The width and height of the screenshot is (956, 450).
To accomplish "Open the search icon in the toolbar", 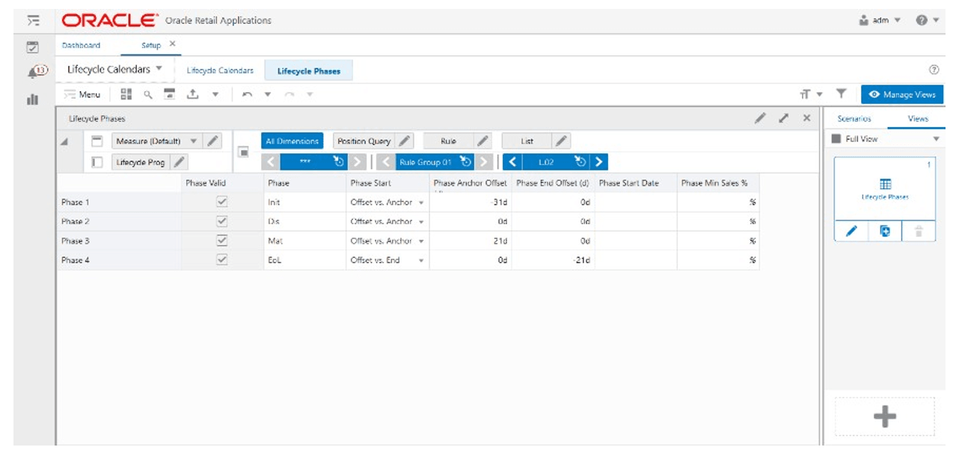I will tap(148, 95).
